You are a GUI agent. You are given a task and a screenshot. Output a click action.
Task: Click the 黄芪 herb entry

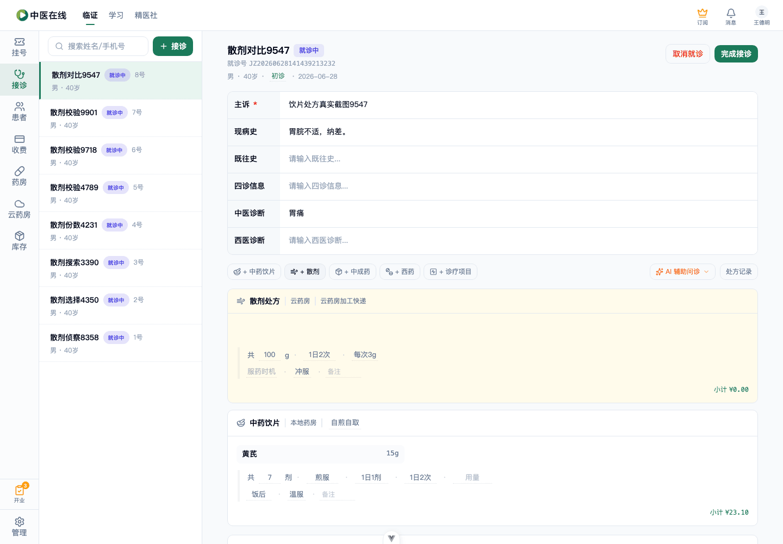[321, 454]
